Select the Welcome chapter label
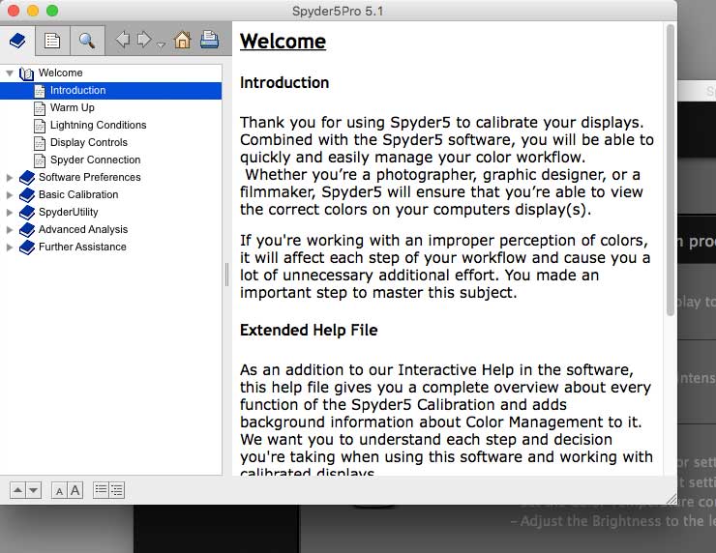 click(x=61, y=73)
